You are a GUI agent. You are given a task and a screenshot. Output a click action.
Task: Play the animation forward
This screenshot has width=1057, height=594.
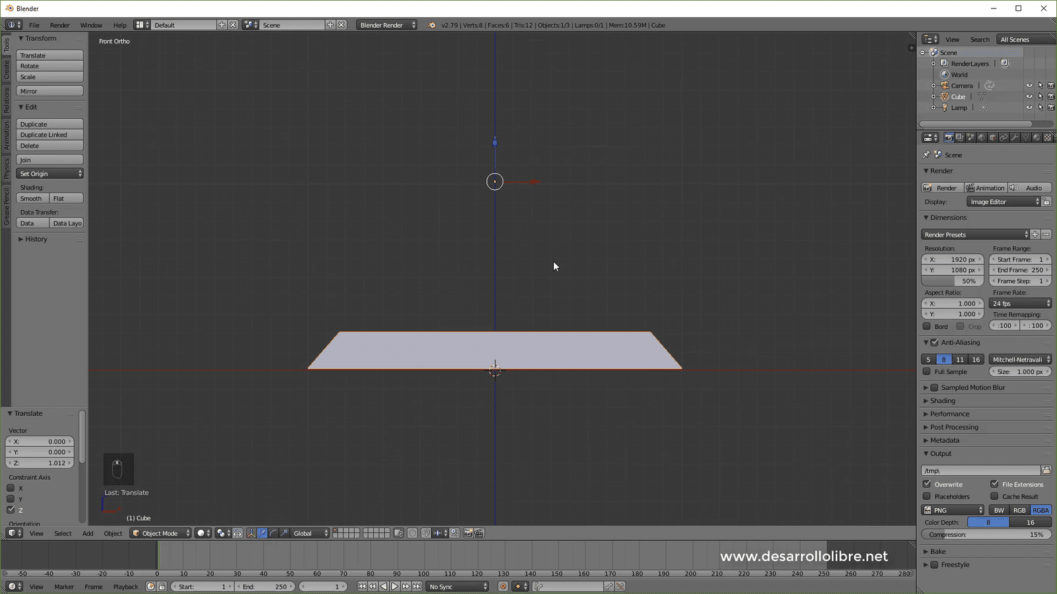[394, 586]
